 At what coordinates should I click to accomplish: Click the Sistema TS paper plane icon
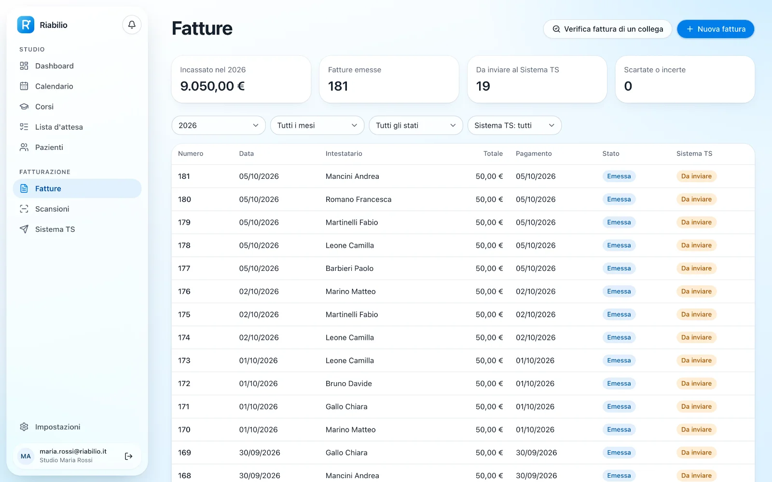pyautogui.click(x=24, y=229)
